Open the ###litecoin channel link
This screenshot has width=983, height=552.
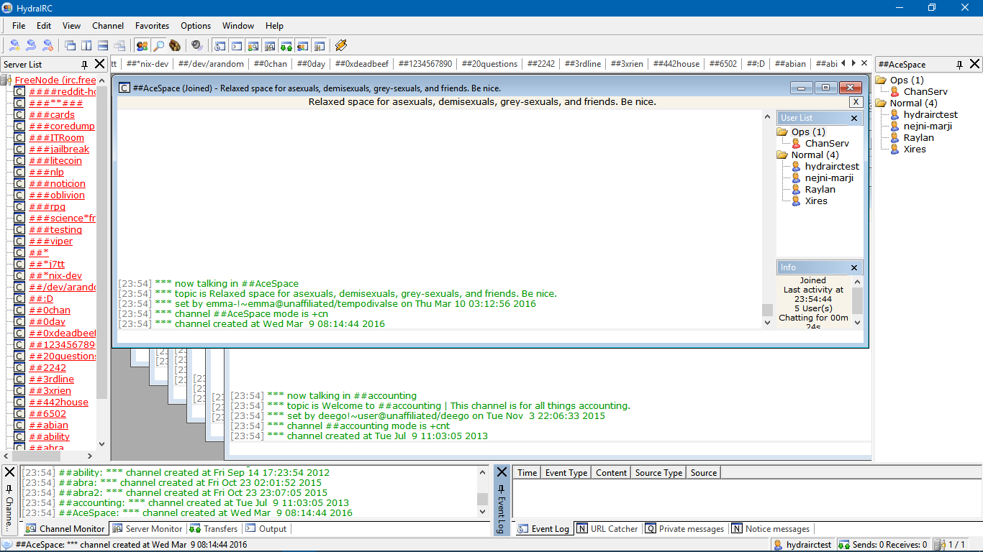coord(55,161)
